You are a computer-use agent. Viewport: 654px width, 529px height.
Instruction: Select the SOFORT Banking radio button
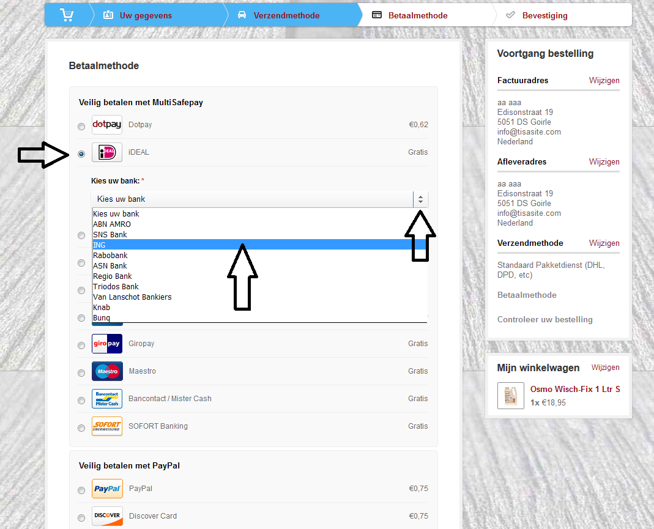pyautogui.click(x=81, y=427)
